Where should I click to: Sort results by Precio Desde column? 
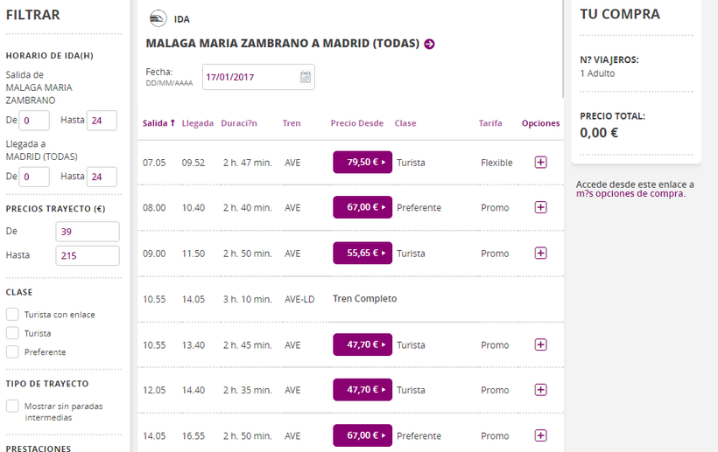click(x=356, y=123)
